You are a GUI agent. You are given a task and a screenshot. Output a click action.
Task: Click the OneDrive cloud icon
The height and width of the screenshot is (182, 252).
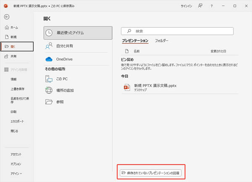49,59
